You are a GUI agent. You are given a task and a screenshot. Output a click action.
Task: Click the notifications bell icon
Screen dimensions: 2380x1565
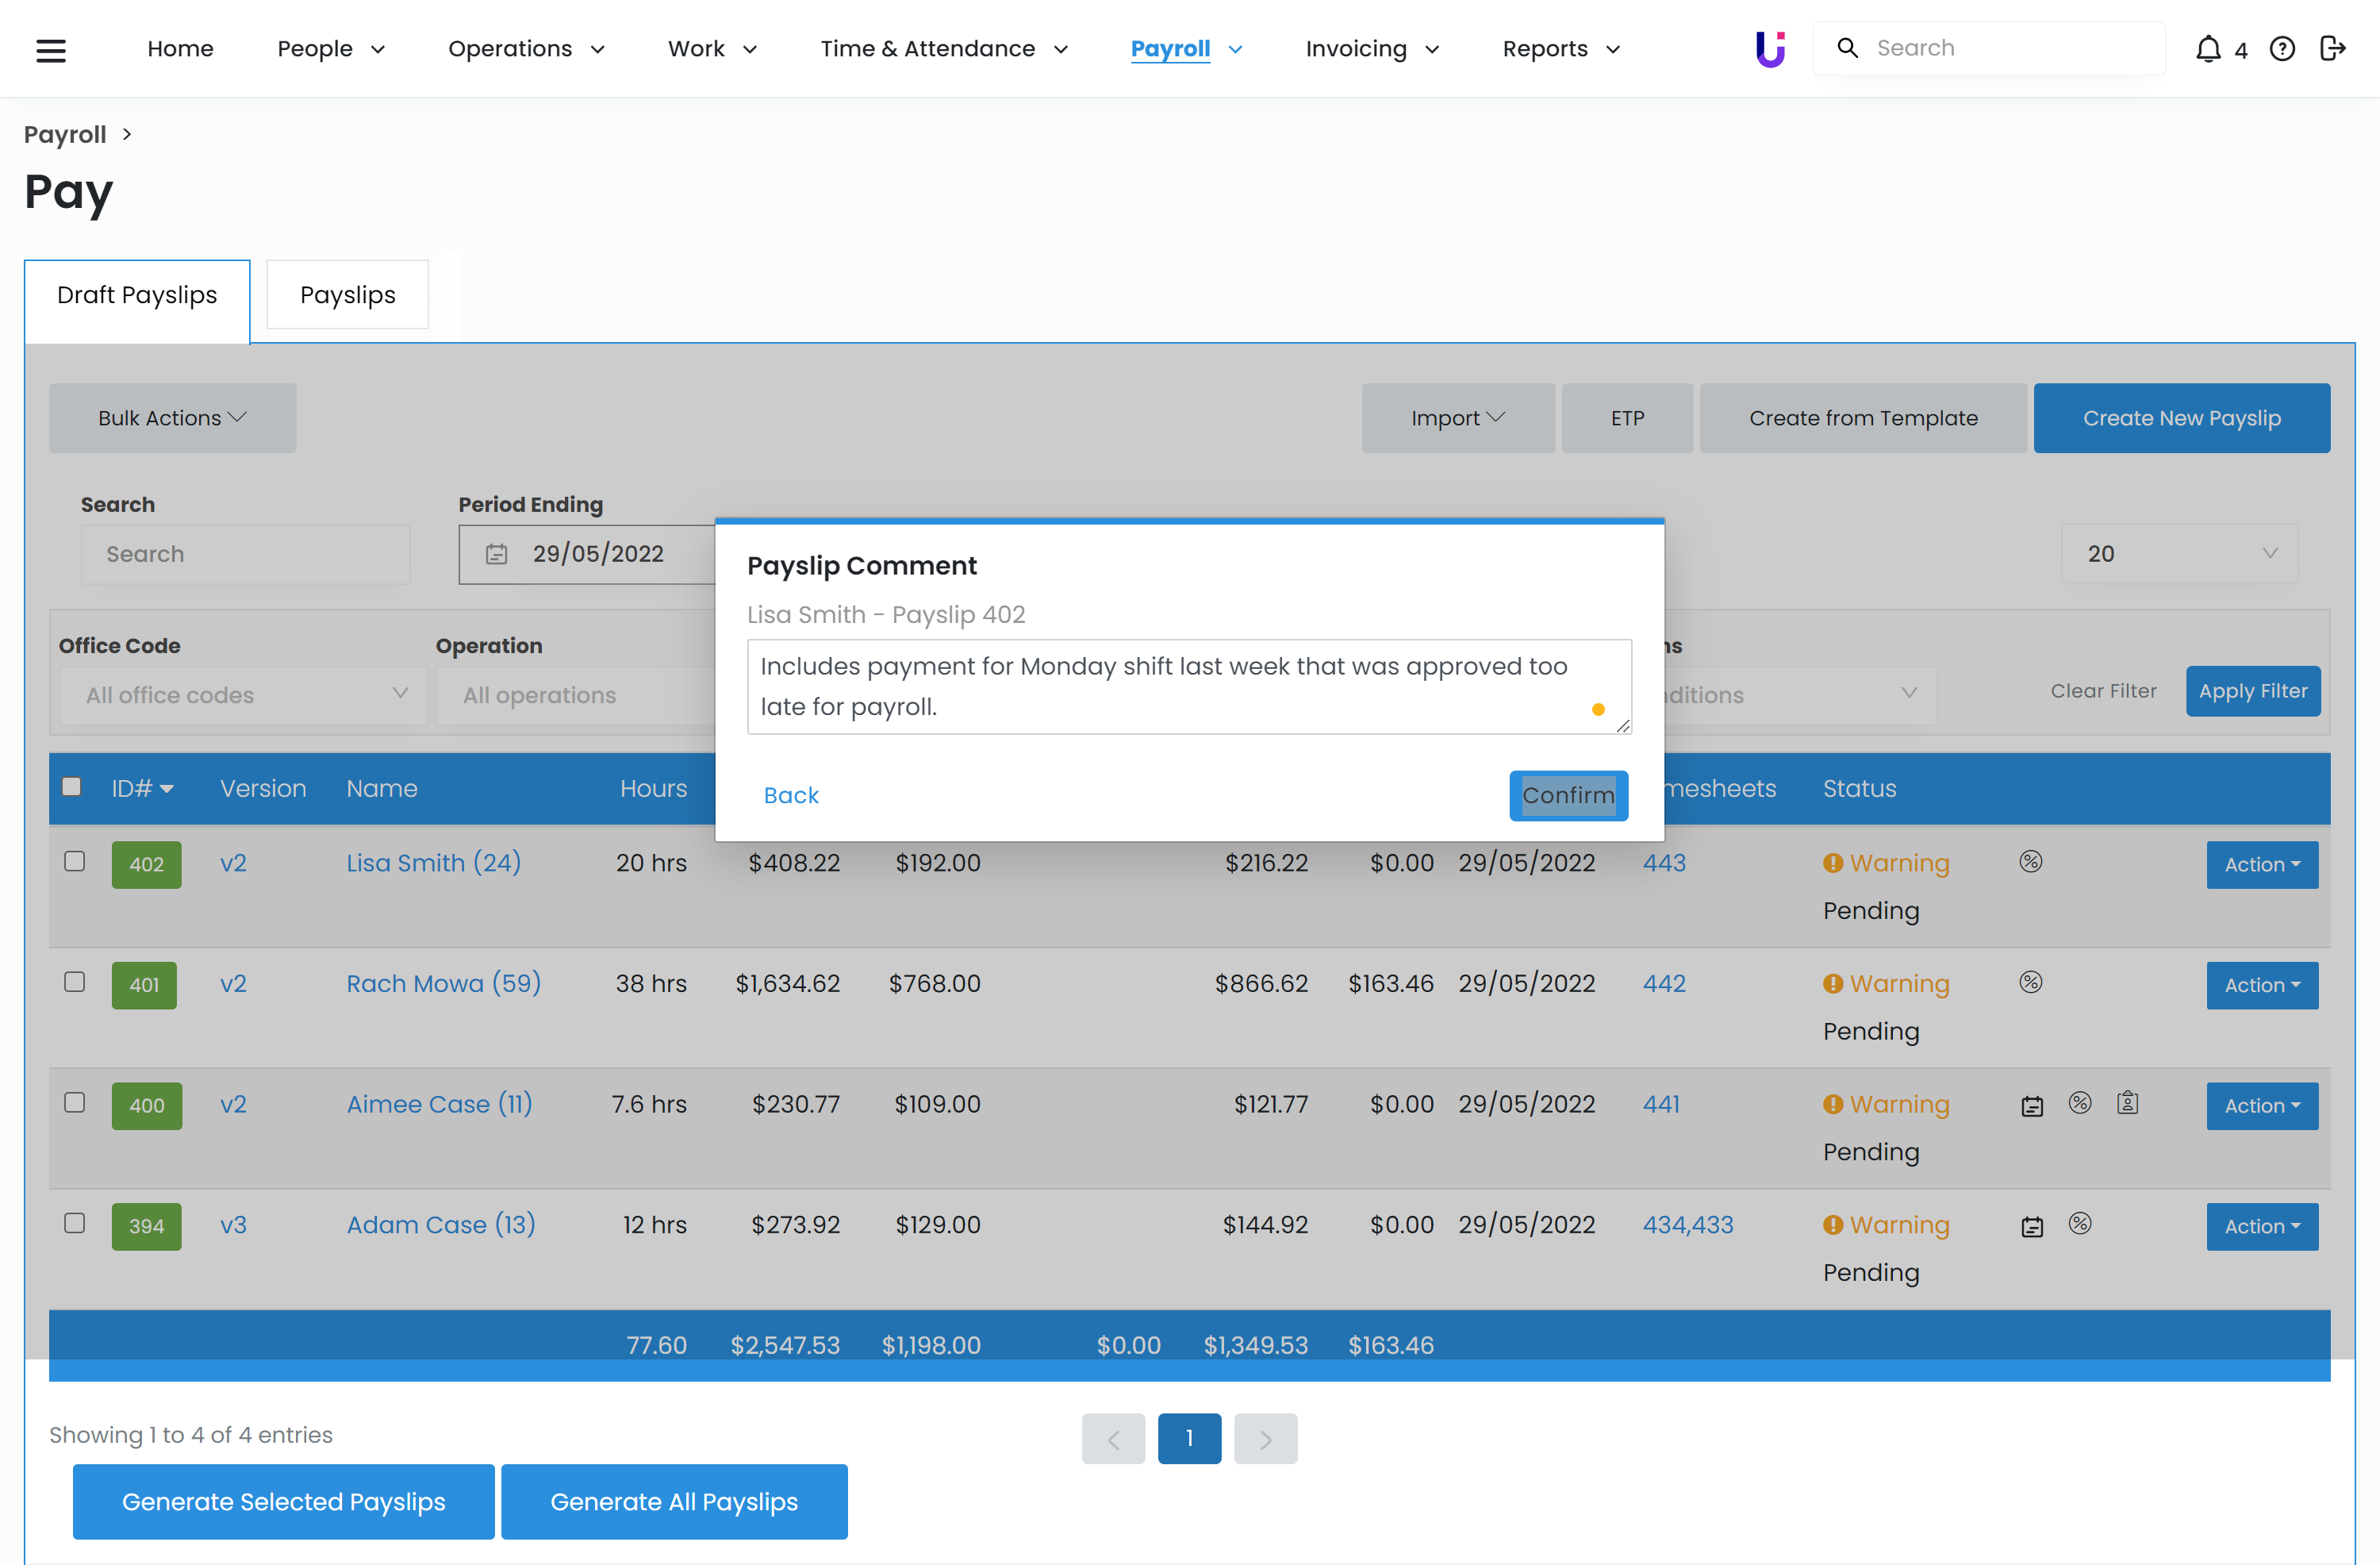(x=2207, y=49)
